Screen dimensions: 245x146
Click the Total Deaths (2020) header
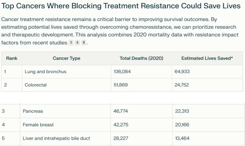141,58
